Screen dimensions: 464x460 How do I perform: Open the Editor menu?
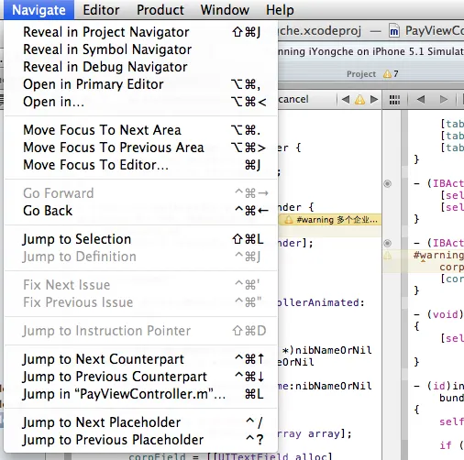click(x=101, y=10)
